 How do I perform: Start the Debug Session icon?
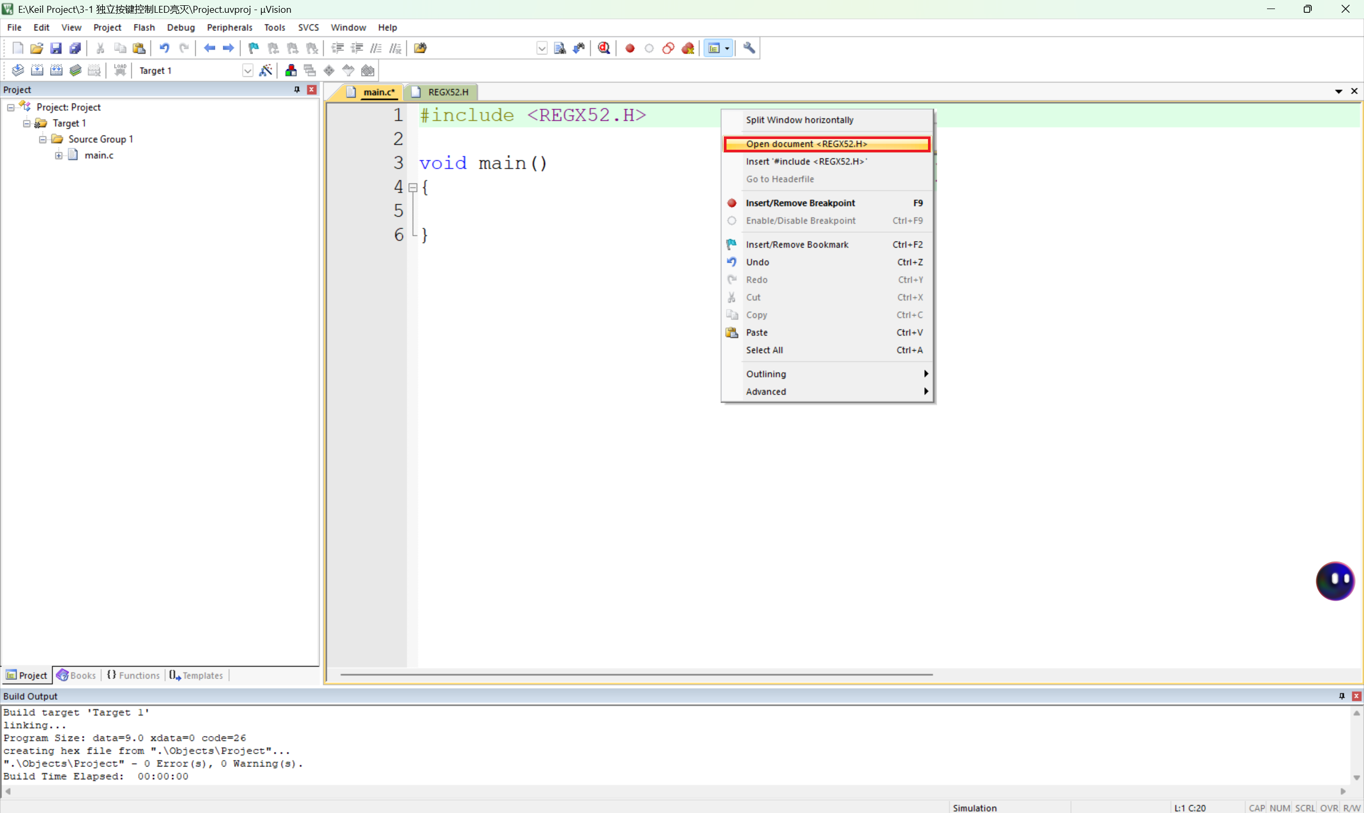coord(604,48)
